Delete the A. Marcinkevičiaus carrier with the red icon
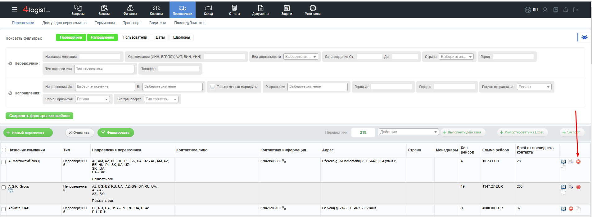This screenshot has height=217, width=592. tap(578, 162)
